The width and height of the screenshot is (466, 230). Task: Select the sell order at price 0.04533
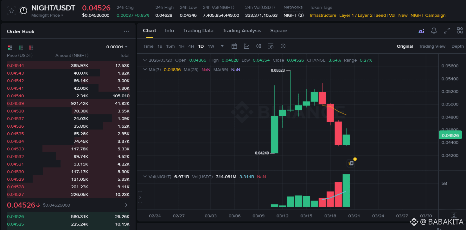[68, 149]
